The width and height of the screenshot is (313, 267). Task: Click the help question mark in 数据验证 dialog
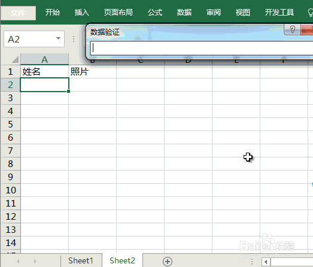(292, 29)
